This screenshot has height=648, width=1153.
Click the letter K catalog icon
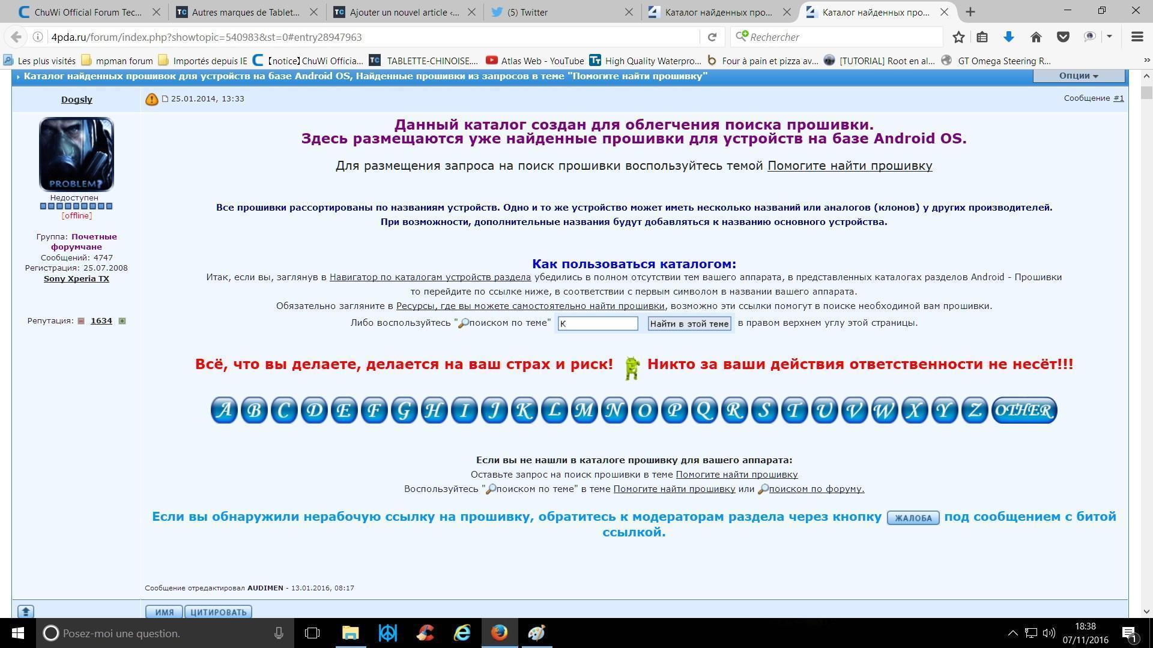point(524,410)
